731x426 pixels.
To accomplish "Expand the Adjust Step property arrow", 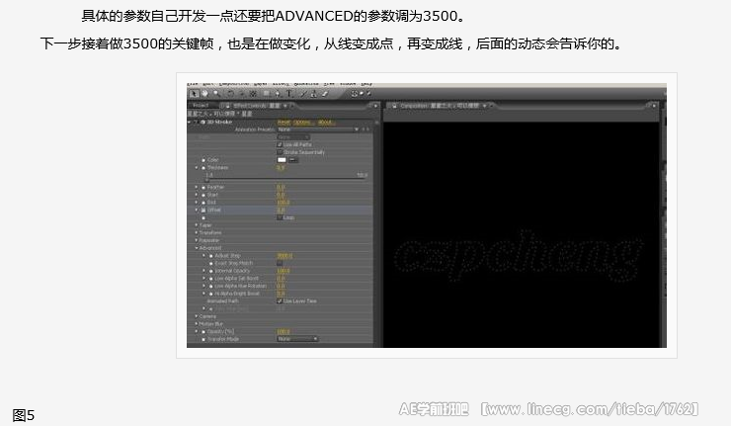I will 203,256.
